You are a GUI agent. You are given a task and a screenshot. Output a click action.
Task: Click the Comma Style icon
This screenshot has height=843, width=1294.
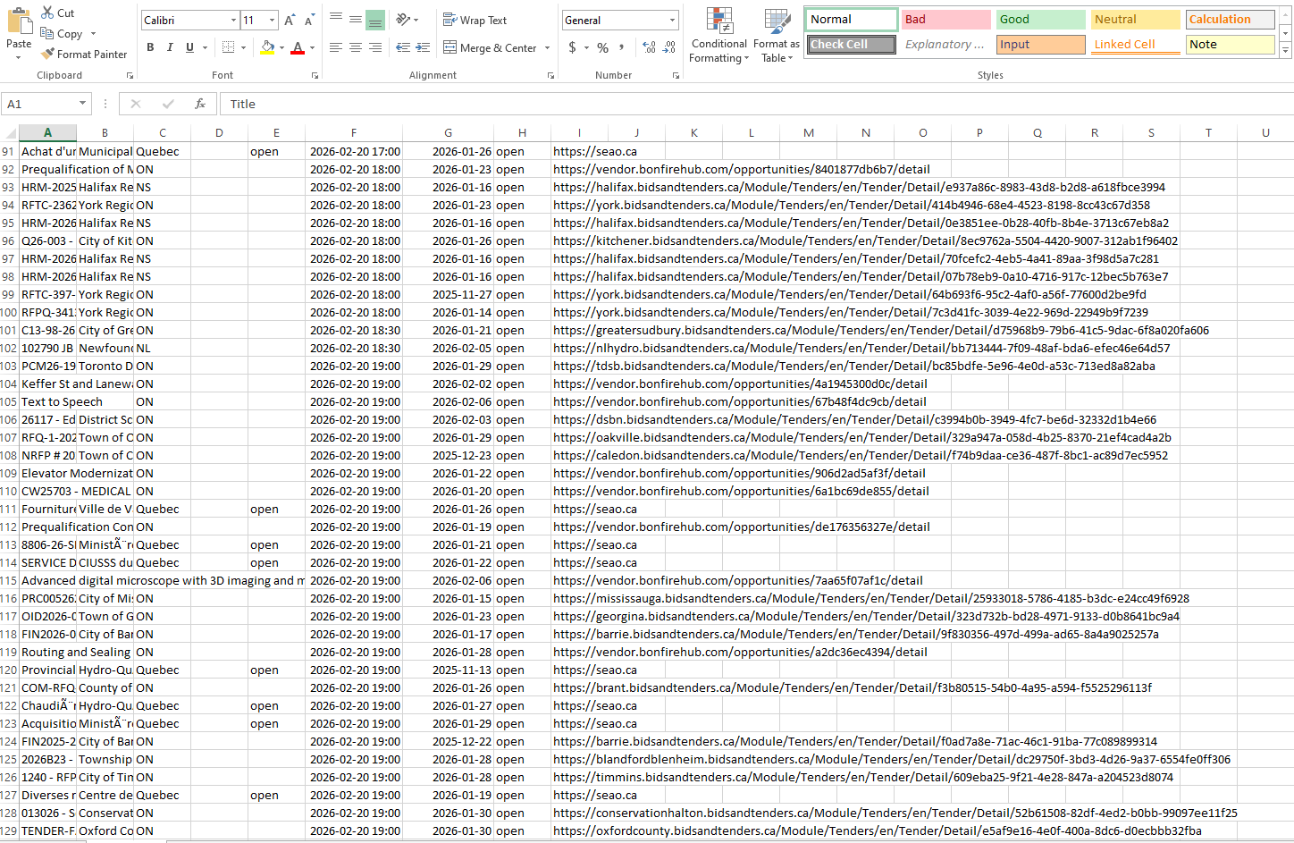623,47
